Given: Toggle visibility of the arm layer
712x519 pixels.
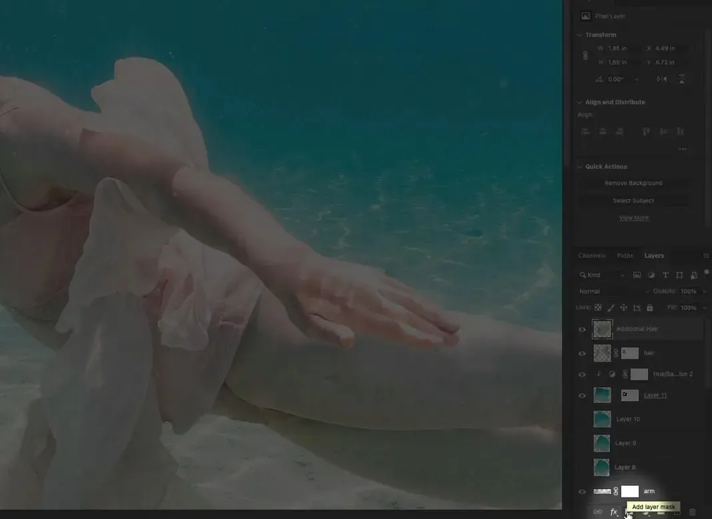Looking at the screenshot, I should (x=582, y=492).
